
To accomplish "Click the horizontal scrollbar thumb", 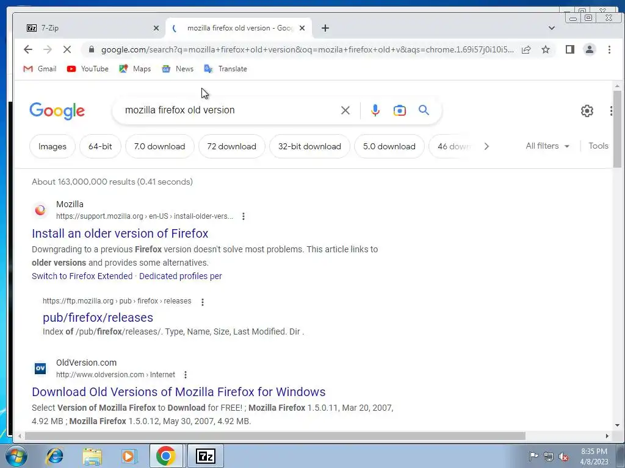I will click(275, 436).
